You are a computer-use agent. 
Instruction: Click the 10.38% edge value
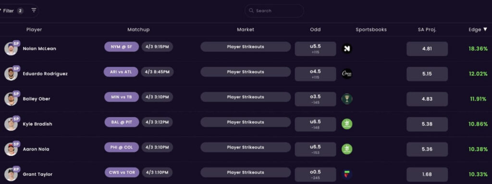click(478, 150)
